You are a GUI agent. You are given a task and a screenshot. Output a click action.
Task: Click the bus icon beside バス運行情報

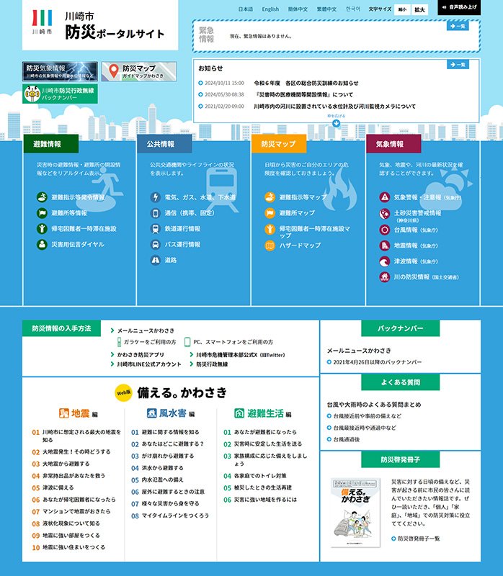pyautogui.click(x=156, y=244)
